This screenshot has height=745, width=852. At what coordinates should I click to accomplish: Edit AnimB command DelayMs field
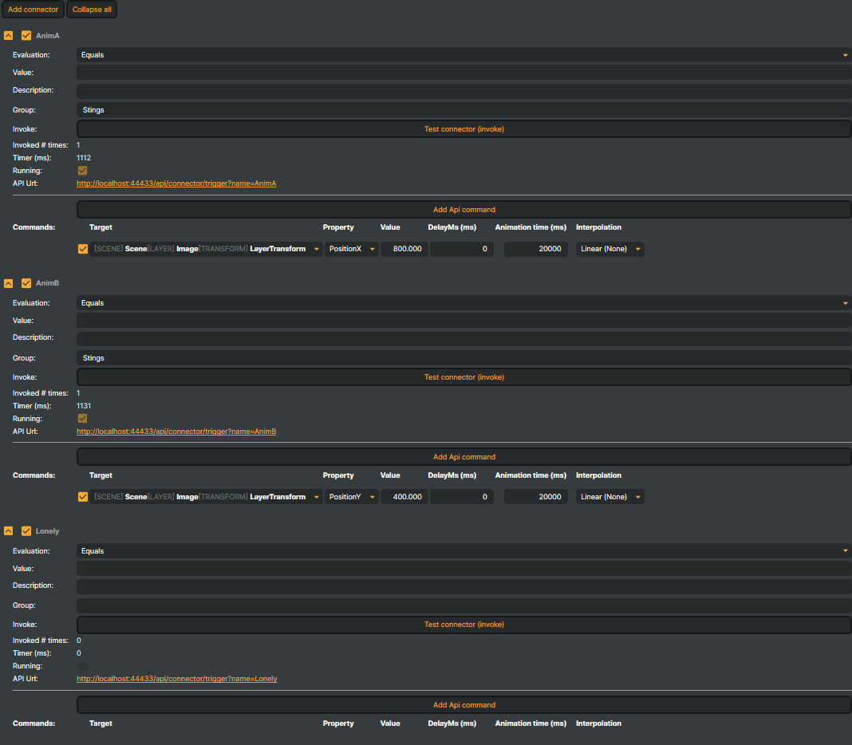[x=462, y=497]
